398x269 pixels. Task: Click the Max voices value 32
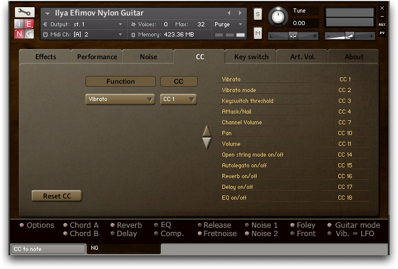coord(201,25)
